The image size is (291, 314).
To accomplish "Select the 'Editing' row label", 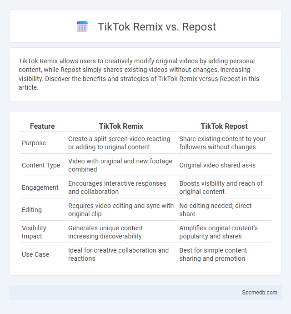I will click(x=32, y=210).
